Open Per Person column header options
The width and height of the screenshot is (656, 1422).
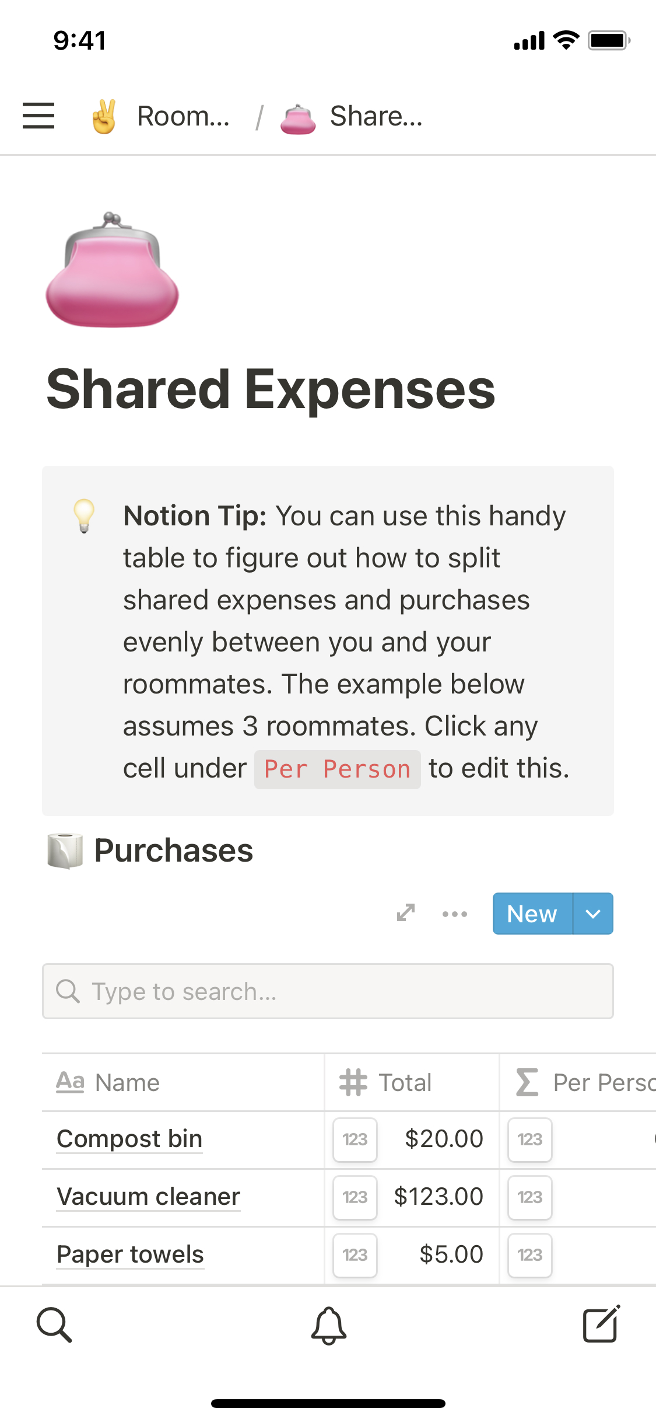pyautogui.click(x=583, y=1083)
